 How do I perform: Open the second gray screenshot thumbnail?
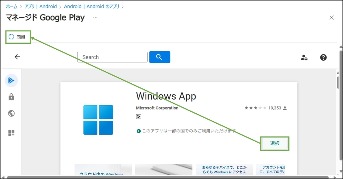pyautogui.click(x=164, y=170)
